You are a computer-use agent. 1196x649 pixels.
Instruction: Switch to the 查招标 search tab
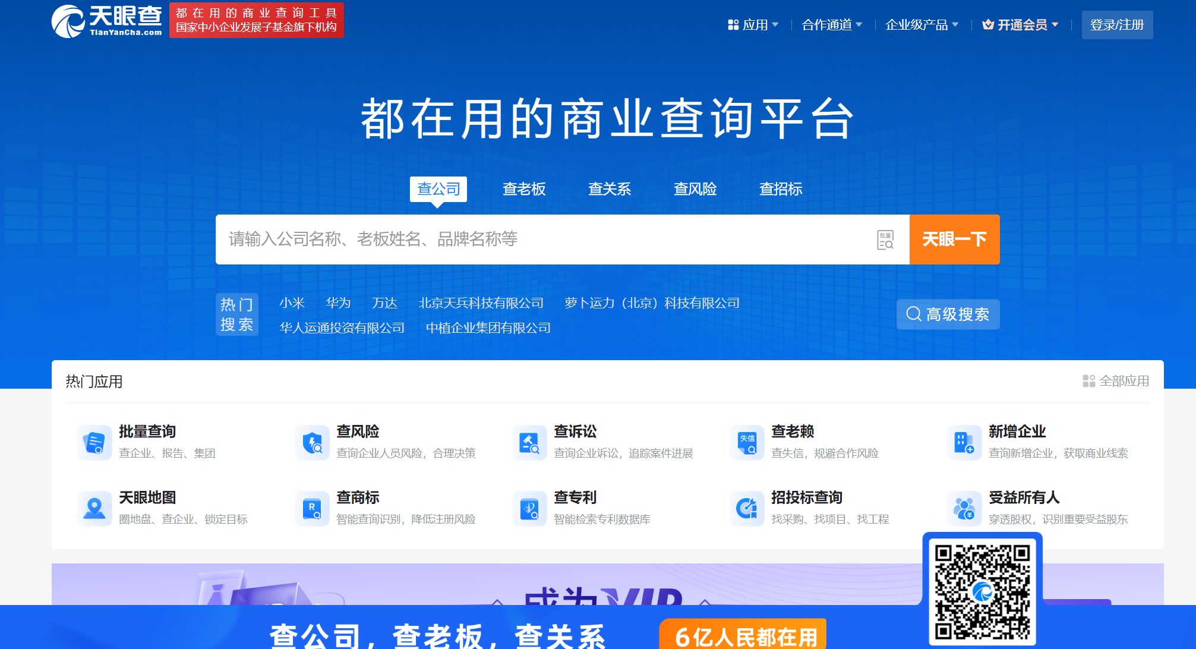tap(781, 189)
